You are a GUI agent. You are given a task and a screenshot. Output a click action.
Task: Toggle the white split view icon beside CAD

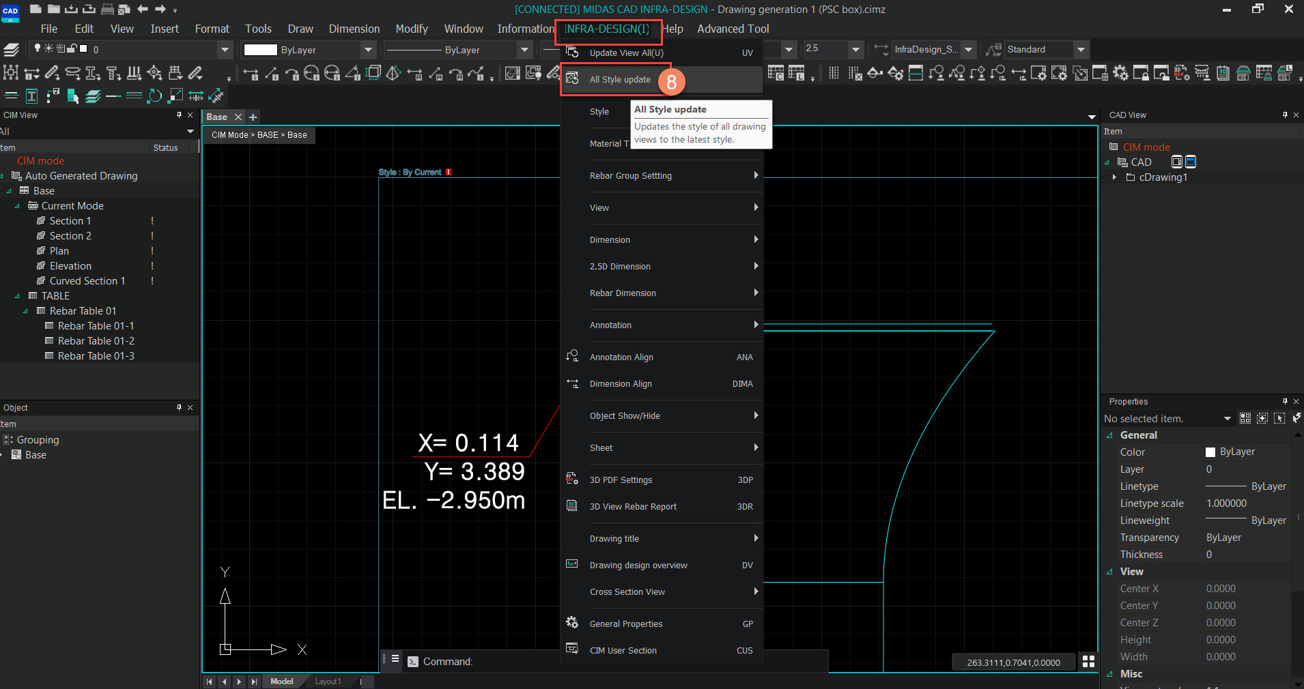tap(1177, 162)
